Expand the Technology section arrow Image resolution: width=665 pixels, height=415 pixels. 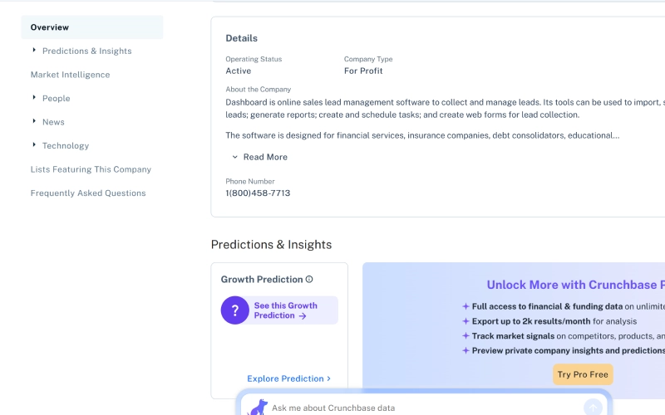tap(34, 145)
